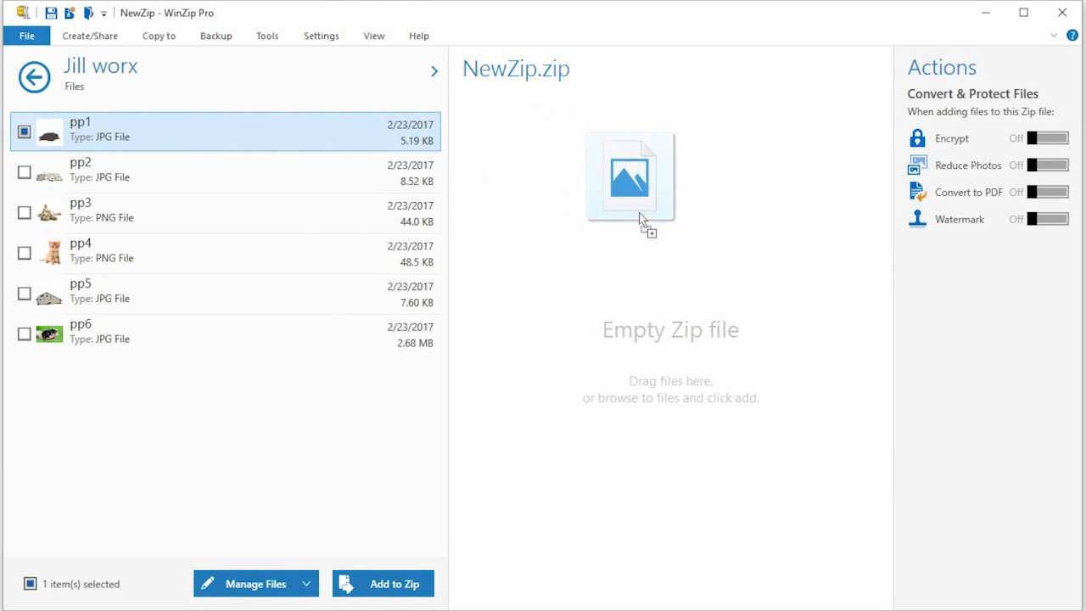
Task: Click the Convert to PDF icon
Action: (x=917, y=192)
